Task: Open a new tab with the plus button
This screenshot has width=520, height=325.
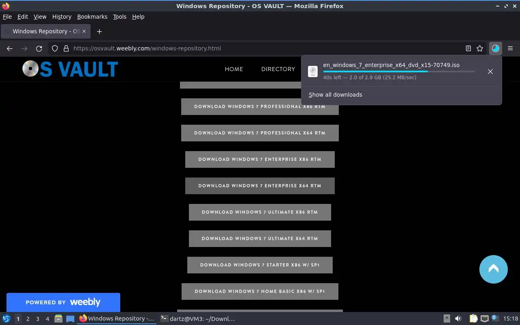Action: [x=99, y=31]
